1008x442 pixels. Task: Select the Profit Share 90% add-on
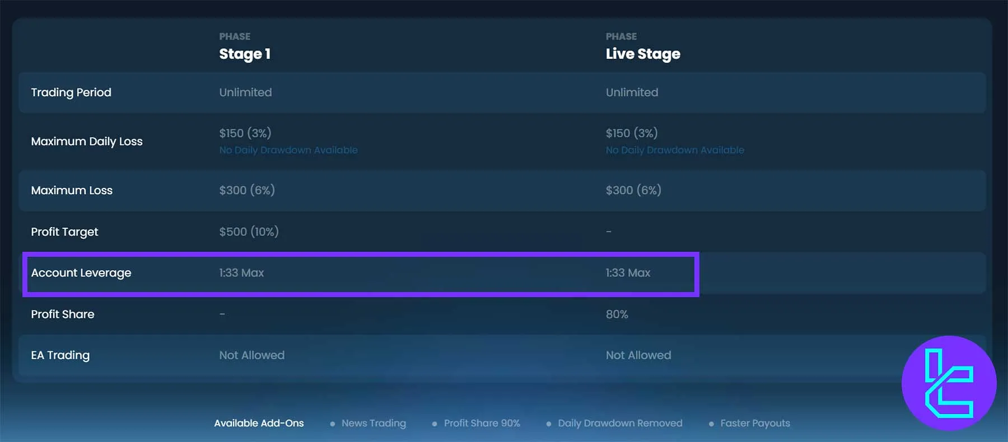point(482,424)
